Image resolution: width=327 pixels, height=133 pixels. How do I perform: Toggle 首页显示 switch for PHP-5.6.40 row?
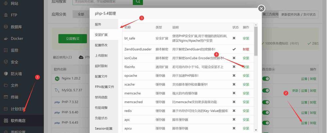[266, 113]
